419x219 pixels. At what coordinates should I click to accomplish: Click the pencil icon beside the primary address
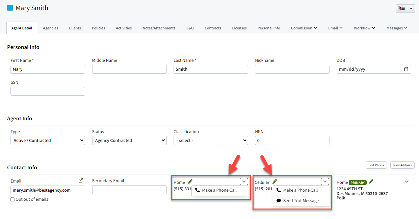(x=370, y=181)
